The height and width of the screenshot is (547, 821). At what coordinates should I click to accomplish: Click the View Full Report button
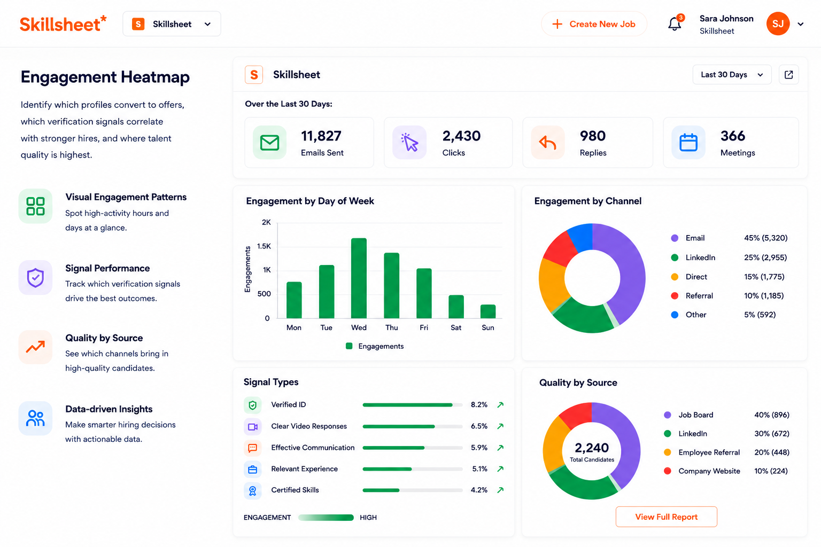coord(667,517)
